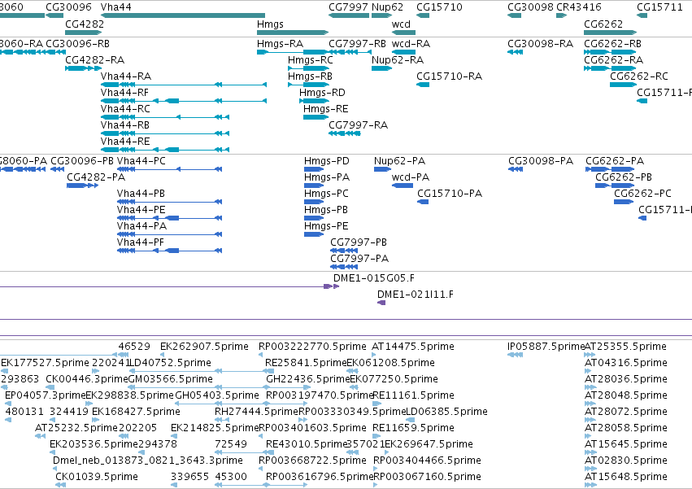Click transcript Hmgs-RE
Screen dimensions: 692x489
tap(326, 109)
